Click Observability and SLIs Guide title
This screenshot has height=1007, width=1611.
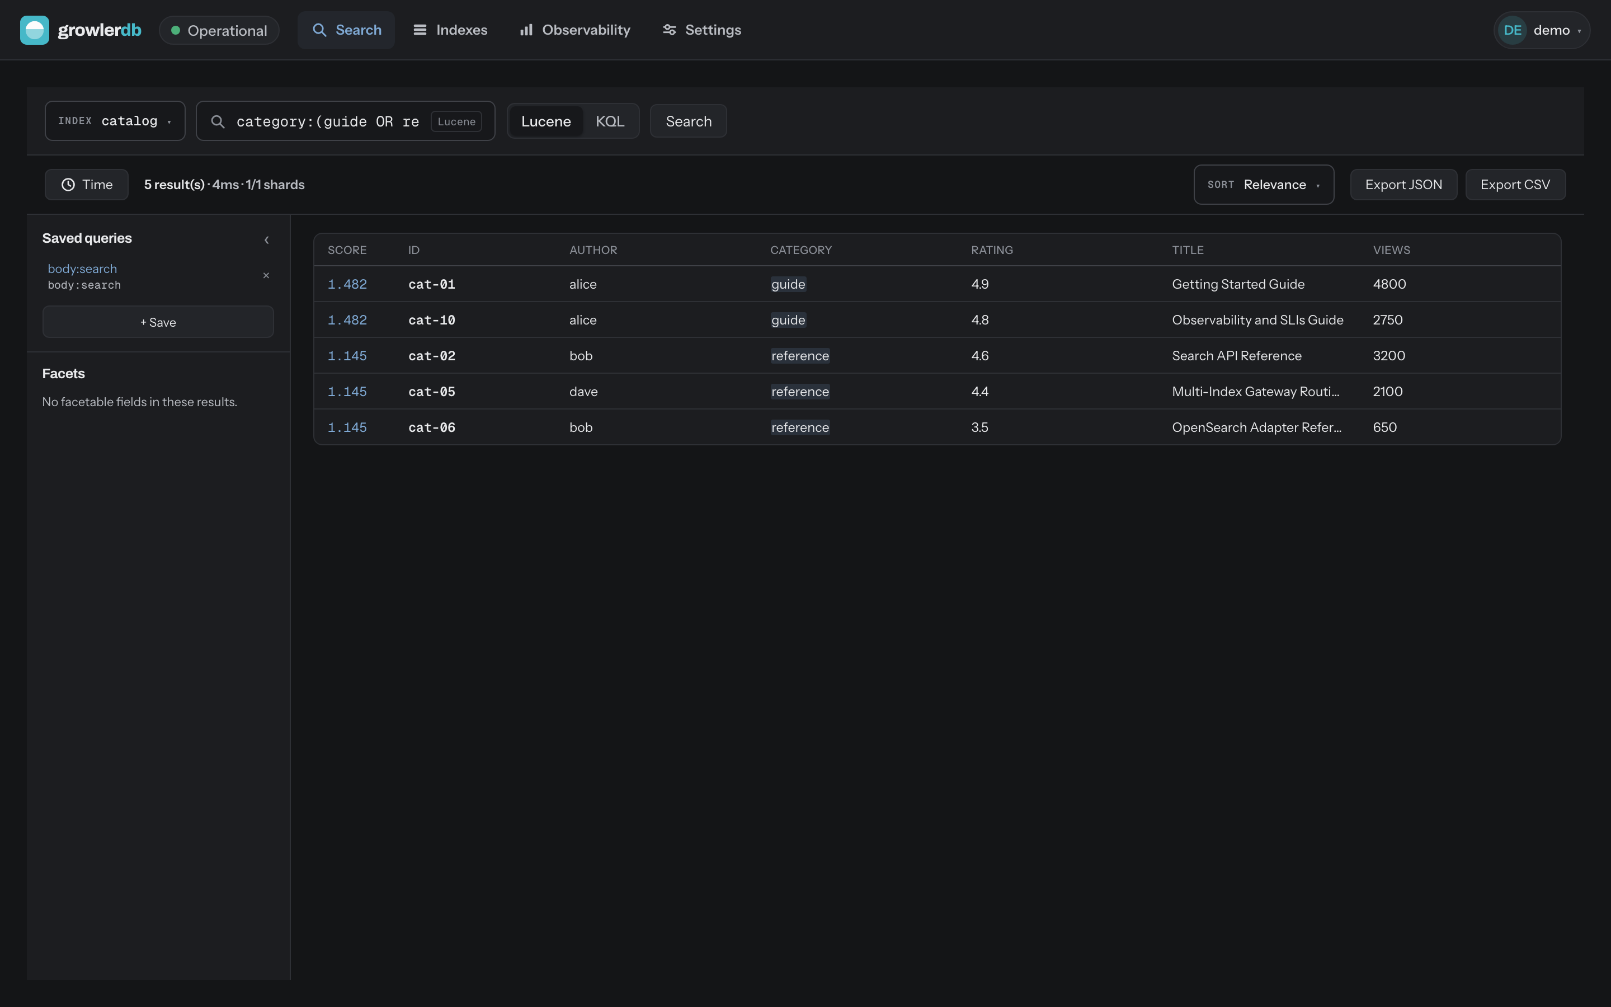(1257, 321)
